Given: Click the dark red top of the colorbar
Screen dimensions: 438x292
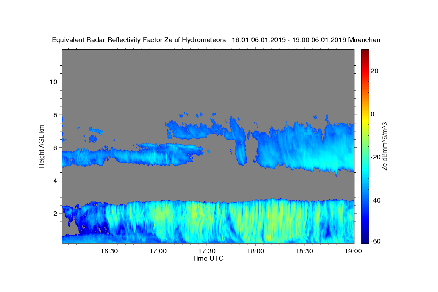Looking at the screenshot, I should (x=365, y=52).
